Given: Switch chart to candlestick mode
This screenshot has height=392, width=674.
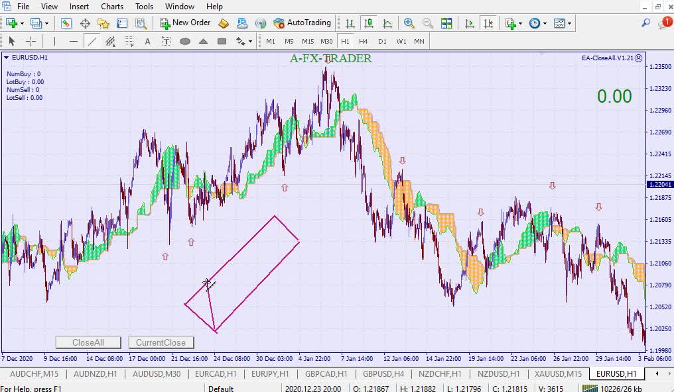Looking at the screenshot, I should pos(369,23).
